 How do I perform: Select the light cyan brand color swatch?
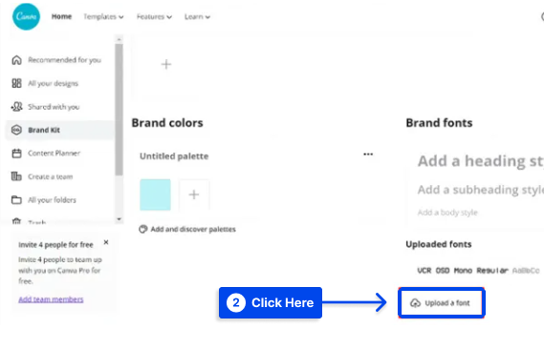click(x=155, y=195)
